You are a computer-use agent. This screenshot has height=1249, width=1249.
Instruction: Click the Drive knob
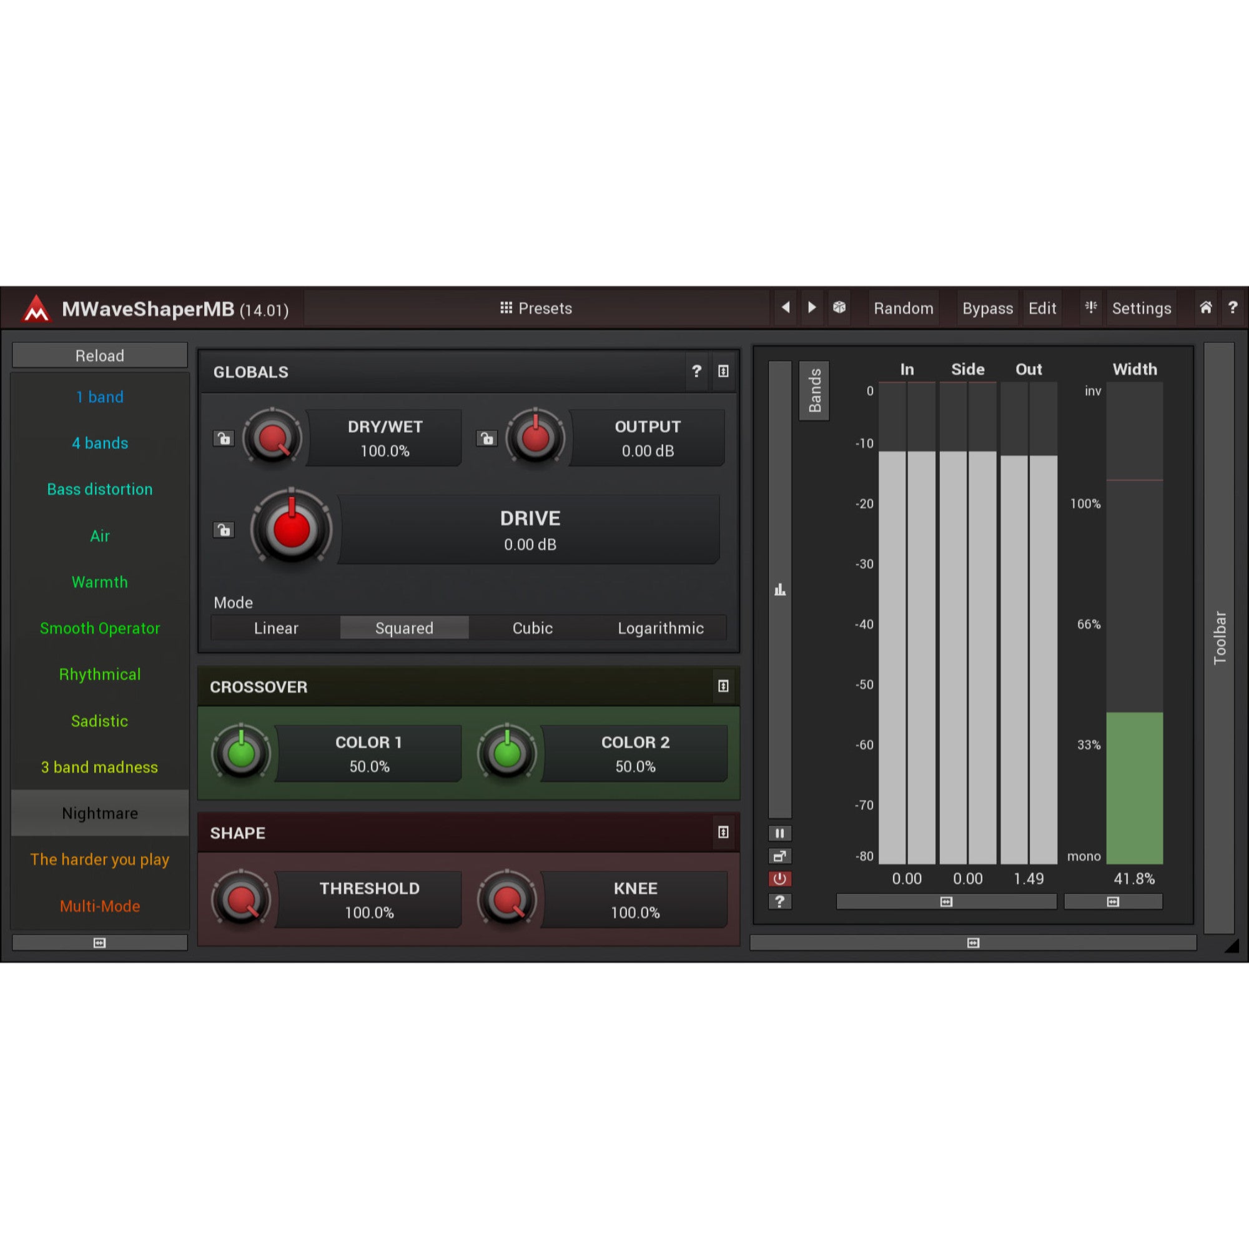click(292, 528)
